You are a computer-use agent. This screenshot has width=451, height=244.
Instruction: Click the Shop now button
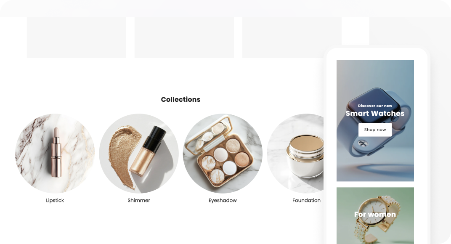pos(375,130)
